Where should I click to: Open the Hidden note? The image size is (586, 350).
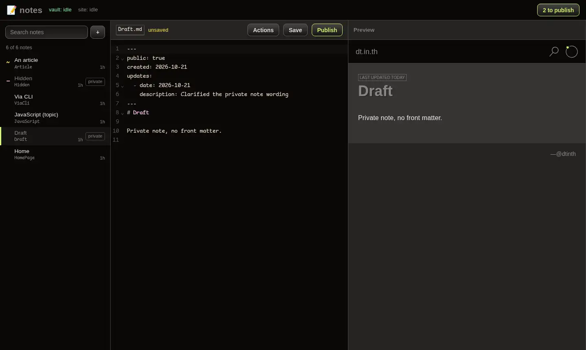(x=55, y=81)
